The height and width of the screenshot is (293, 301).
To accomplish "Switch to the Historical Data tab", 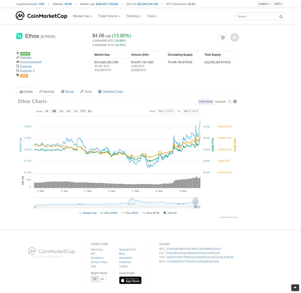I will coord(110,92).
